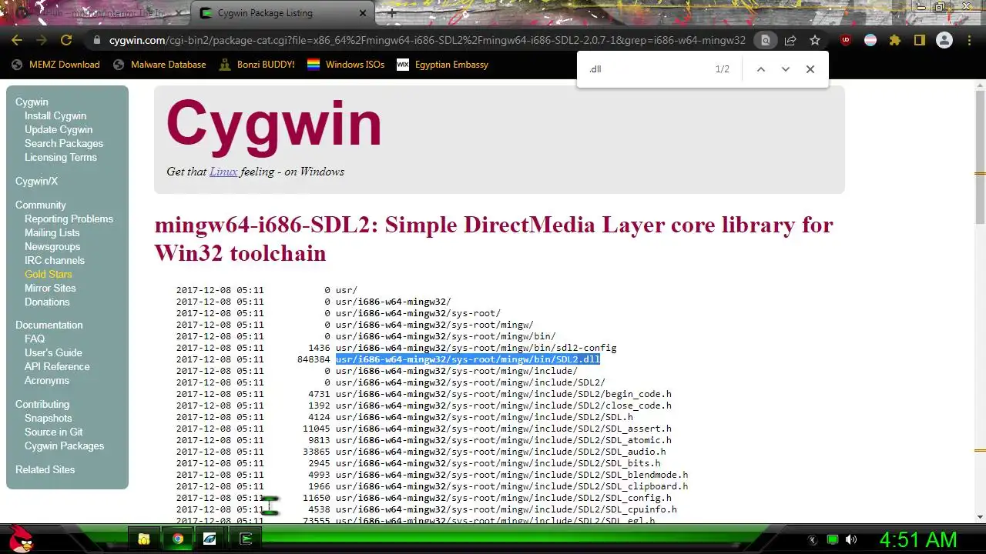Screen dimensions: 986x554
Task: Follow the Linux link in tagline
Action: coord(223,172)
